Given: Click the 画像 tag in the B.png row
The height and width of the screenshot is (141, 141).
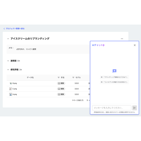Looking at the screenshot, I should coord(61,83).
